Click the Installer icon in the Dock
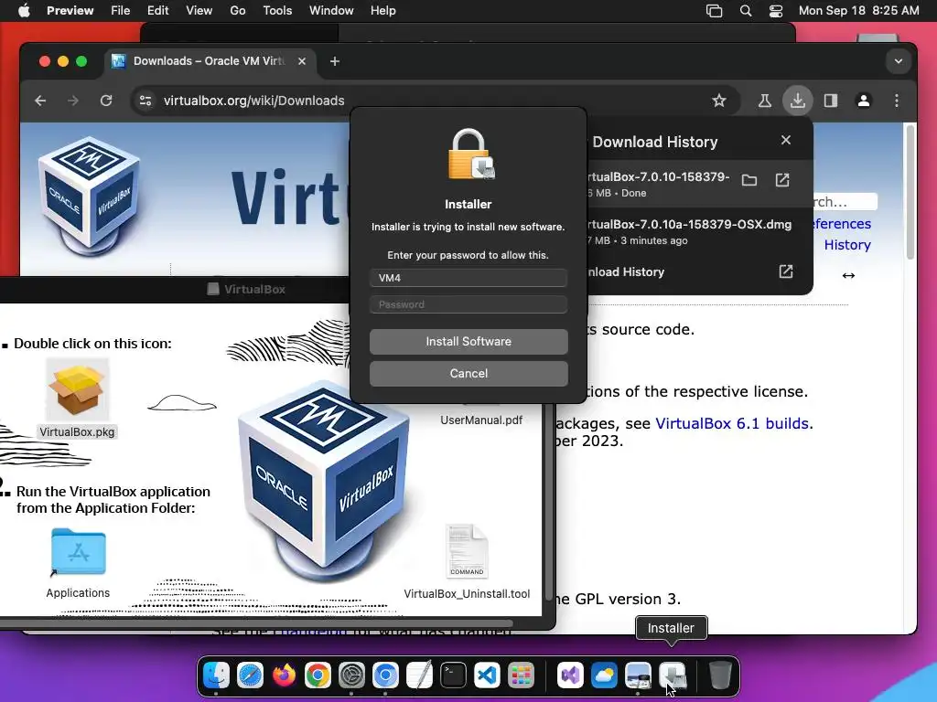This screenshot has width=937, height=702. 672,675
